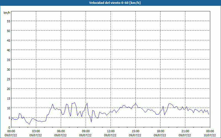Click the y-axis value 20
This screenshot has width=221, height=138.
pyautogui.click(x=9, y=89)
